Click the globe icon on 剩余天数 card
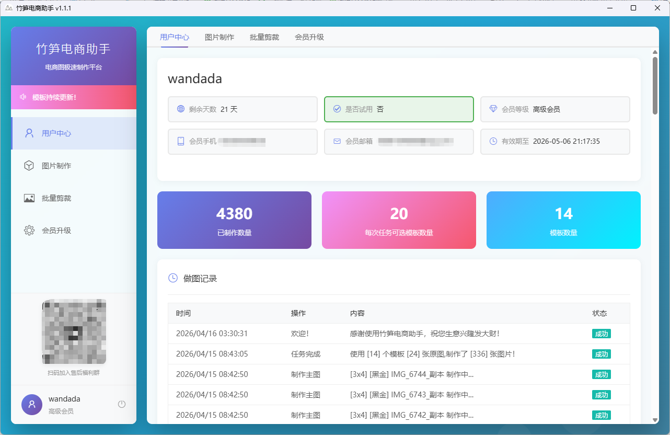Image resolution: width=670 pixels, height=435 pixels. (178, 109)
